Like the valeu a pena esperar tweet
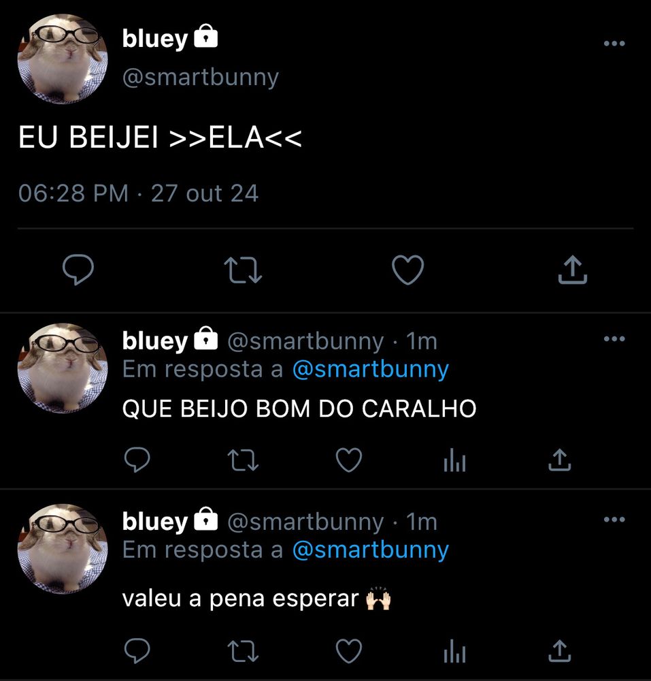Viewport: 651px width, 681px height. [349, 650]
